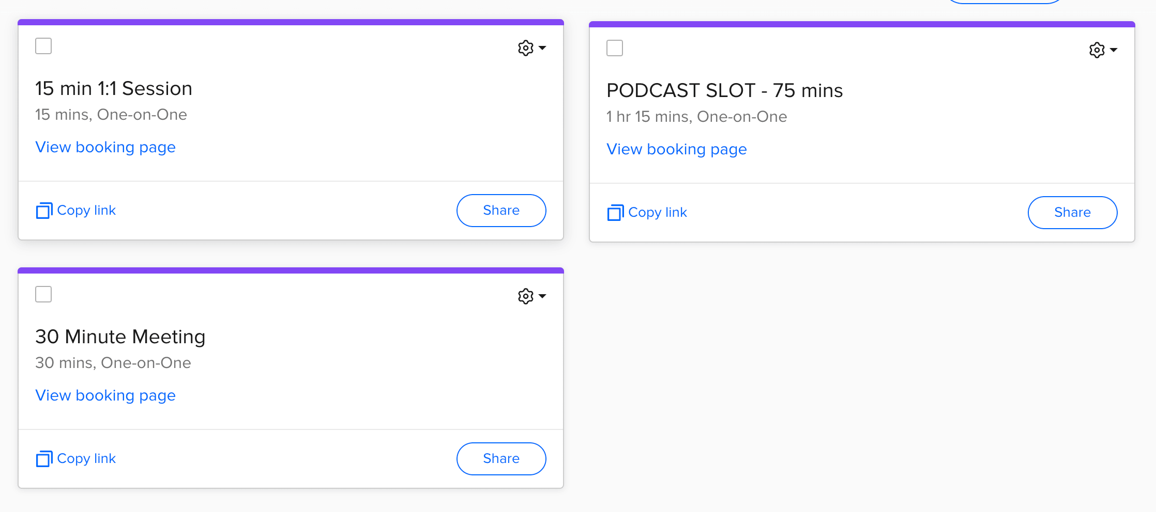Open the PODCAST SLOT - 75 mins title
This screenshot has height=512, width=1156.
pyautogui.click(x=724, y=91)
